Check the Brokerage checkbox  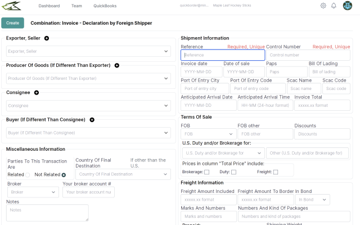pos(207,172)
